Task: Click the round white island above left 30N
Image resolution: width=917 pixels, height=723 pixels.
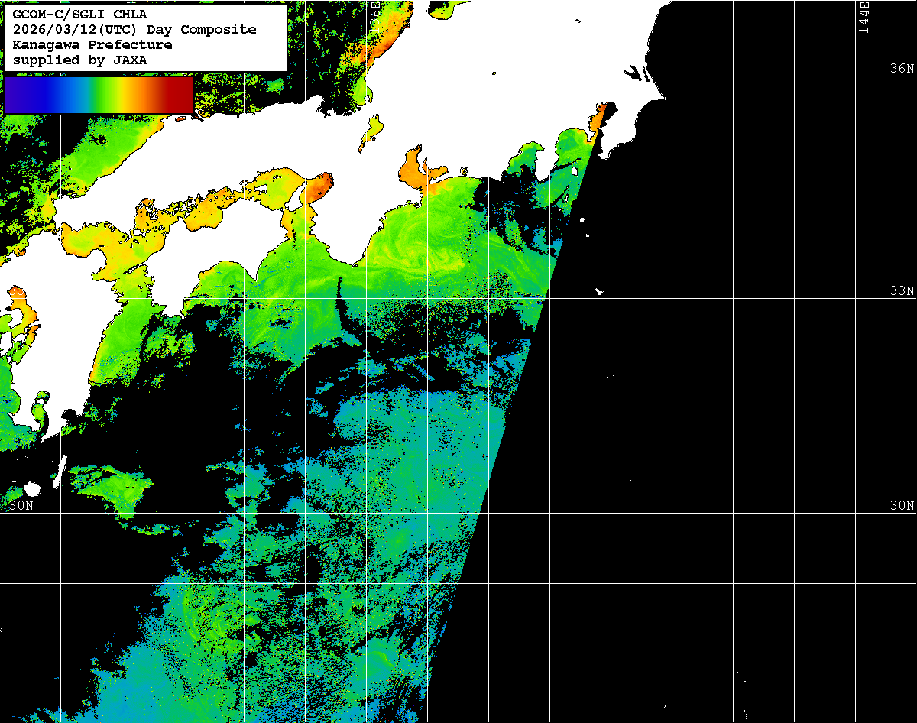Action: (x=31, y=489)
